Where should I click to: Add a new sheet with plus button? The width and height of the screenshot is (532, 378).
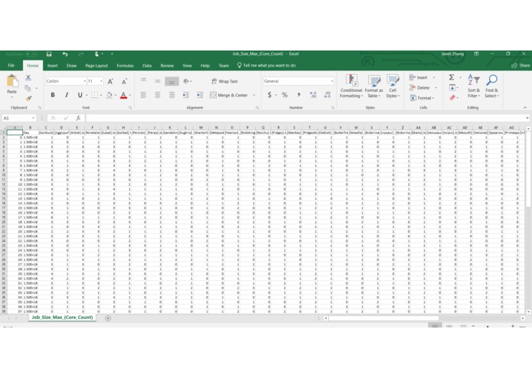point(108,318)
